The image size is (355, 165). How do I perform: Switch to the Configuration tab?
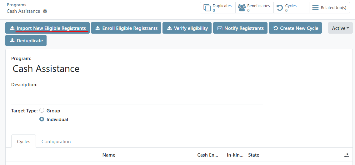coord(56,141)
